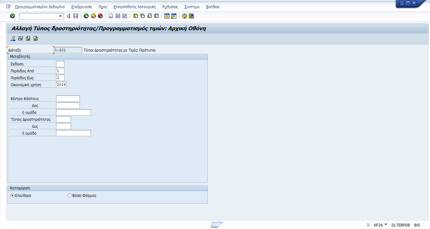Expand the status bar triangle arrow
Viewport: 430px width, 229px height.
(368, 225)
